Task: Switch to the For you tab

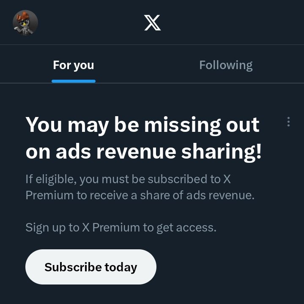Action: (x=74, y=65)
